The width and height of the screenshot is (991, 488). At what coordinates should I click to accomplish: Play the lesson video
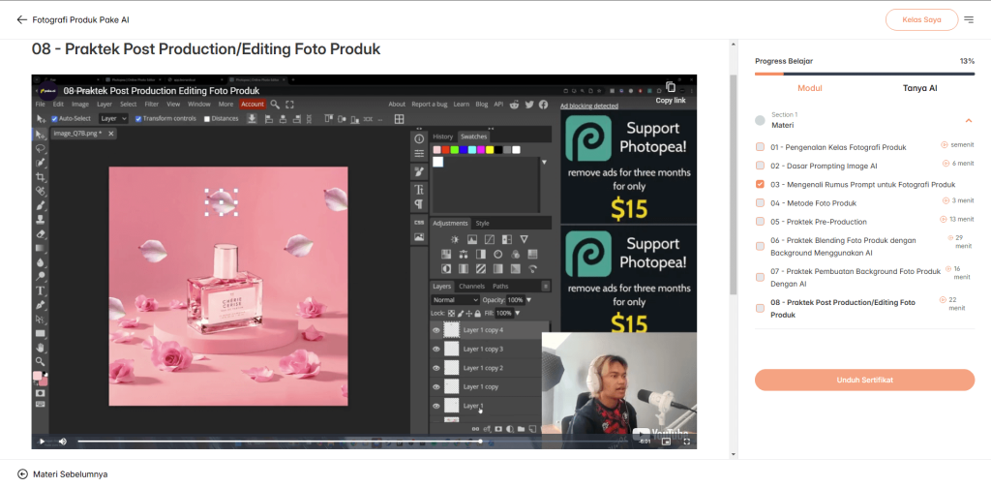(42, 442)
